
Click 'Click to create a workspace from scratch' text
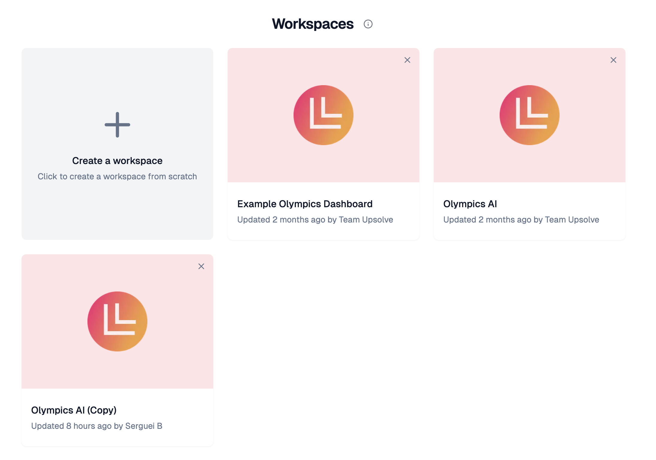click(x=117, y=176)
